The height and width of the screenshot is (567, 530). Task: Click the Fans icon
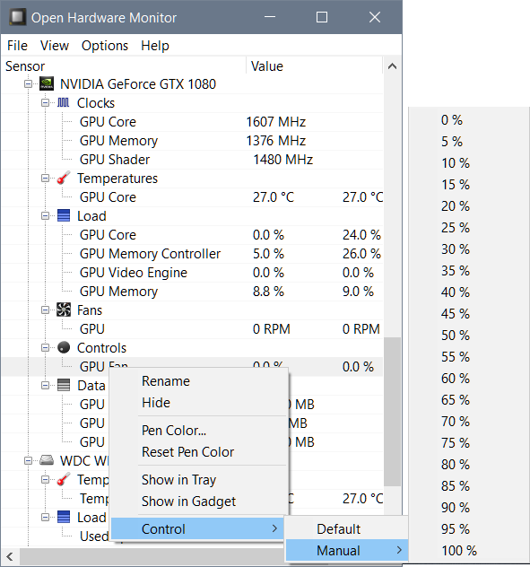[x=64, y=310]
